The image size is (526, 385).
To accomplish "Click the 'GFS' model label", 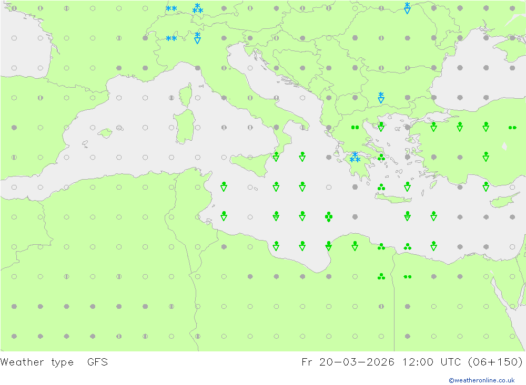I will coord(97,362).
